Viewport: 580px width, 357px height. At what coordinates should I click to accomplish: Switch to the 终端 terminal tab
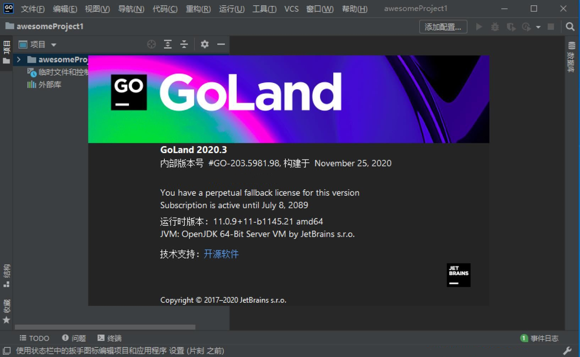(x=110, y=338)
